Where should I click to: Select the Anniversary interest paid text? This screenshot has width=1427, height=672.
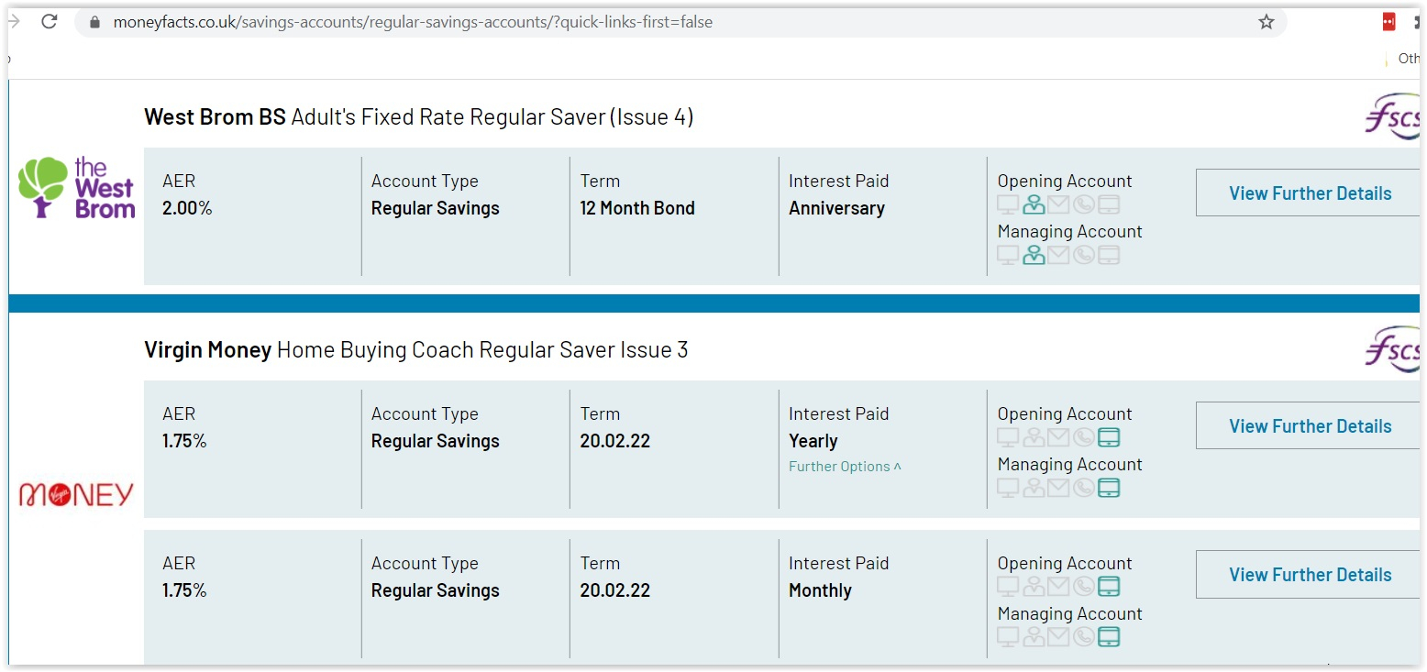pyautogui.click(x=836, y=208)
